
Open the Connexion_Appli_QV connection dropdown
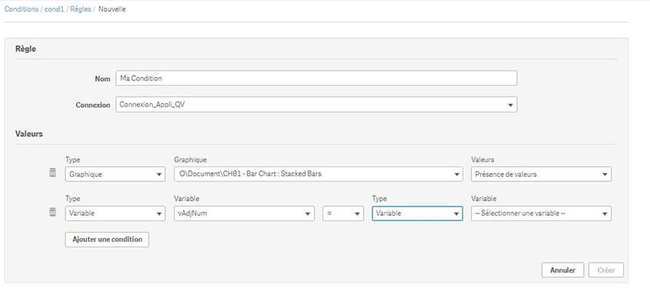(x=316, y=105)
